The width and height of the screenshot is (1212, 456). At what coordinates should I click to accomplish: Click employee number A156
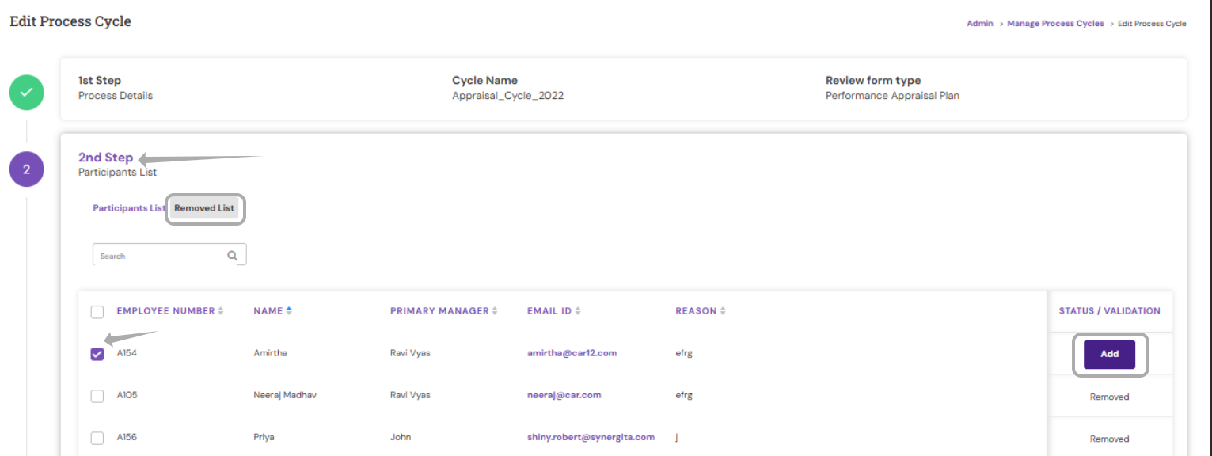tap(127, 437)
